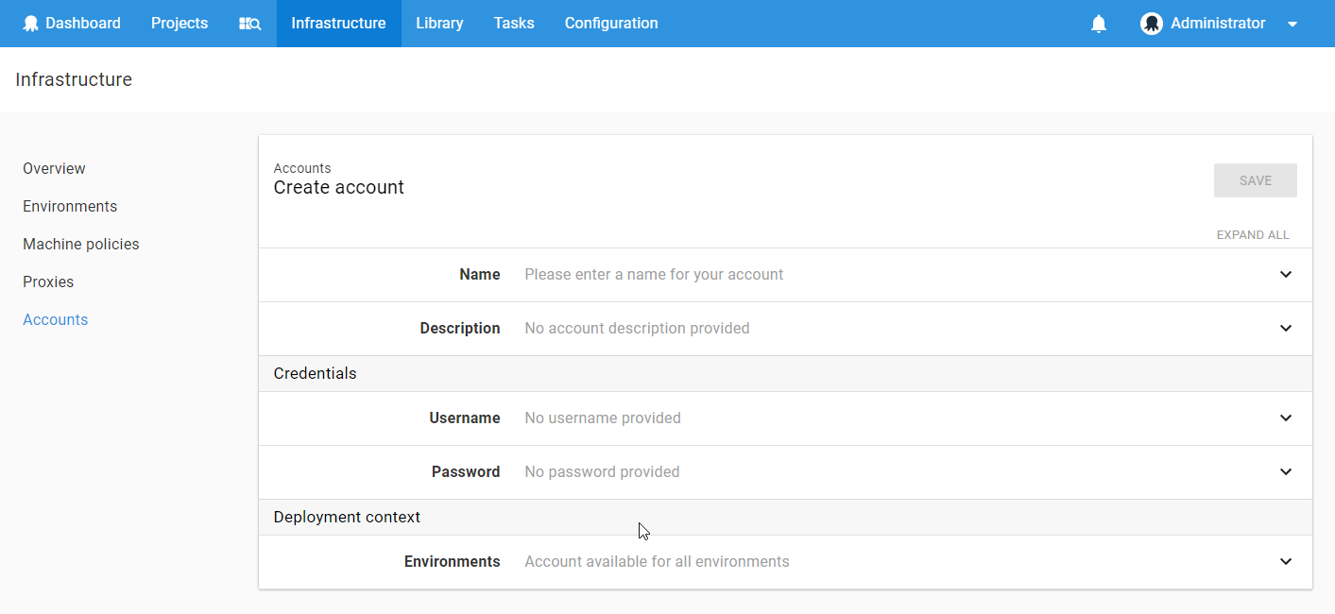Click the Deployment context section header
This screenshot has width=1335, height=614.
(347, 518)
